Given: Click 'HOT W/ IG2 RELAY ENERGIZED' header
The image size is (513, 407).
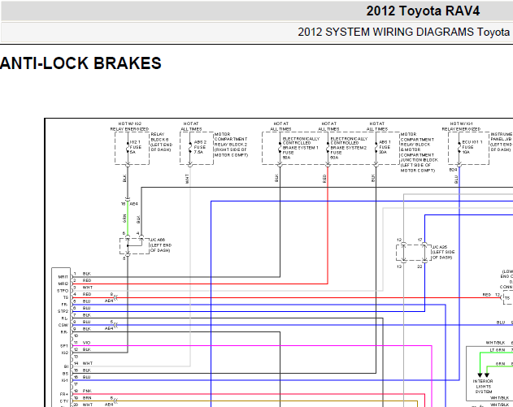Looking at the screenshot, I should (129, 127).
